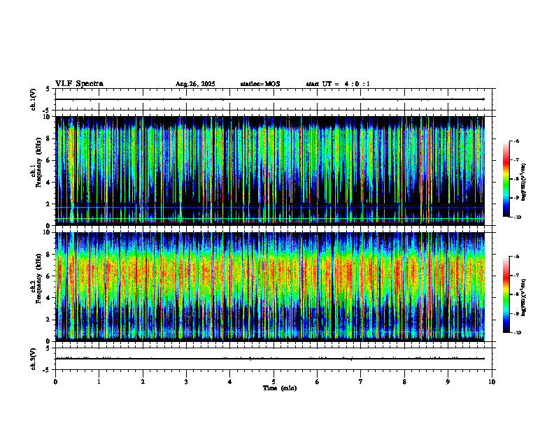This screenshot has height=428, width=554.
Task: Click the "-10" label on ch.1 color bar
Action: coord(517,217)
